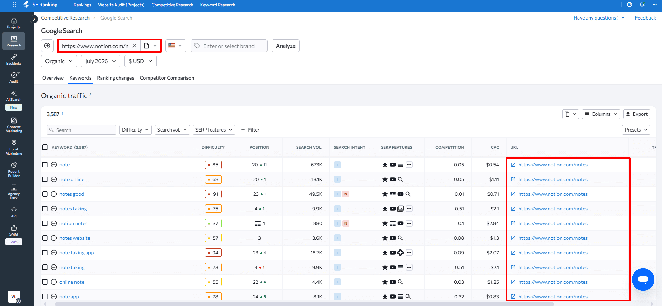Open the apps grid launcher icon
The height and width of the screenshot is (306, 662).
[14, 5]
